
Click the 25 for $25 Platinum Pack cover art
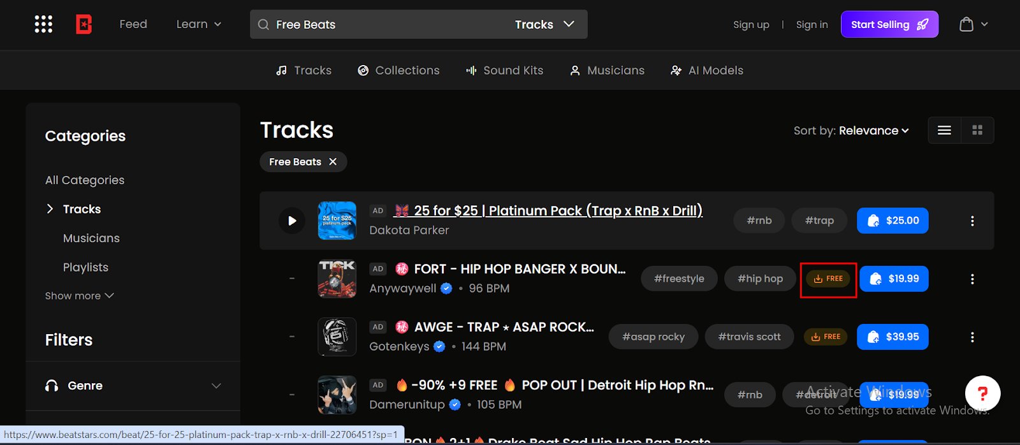tap(337, 221)
